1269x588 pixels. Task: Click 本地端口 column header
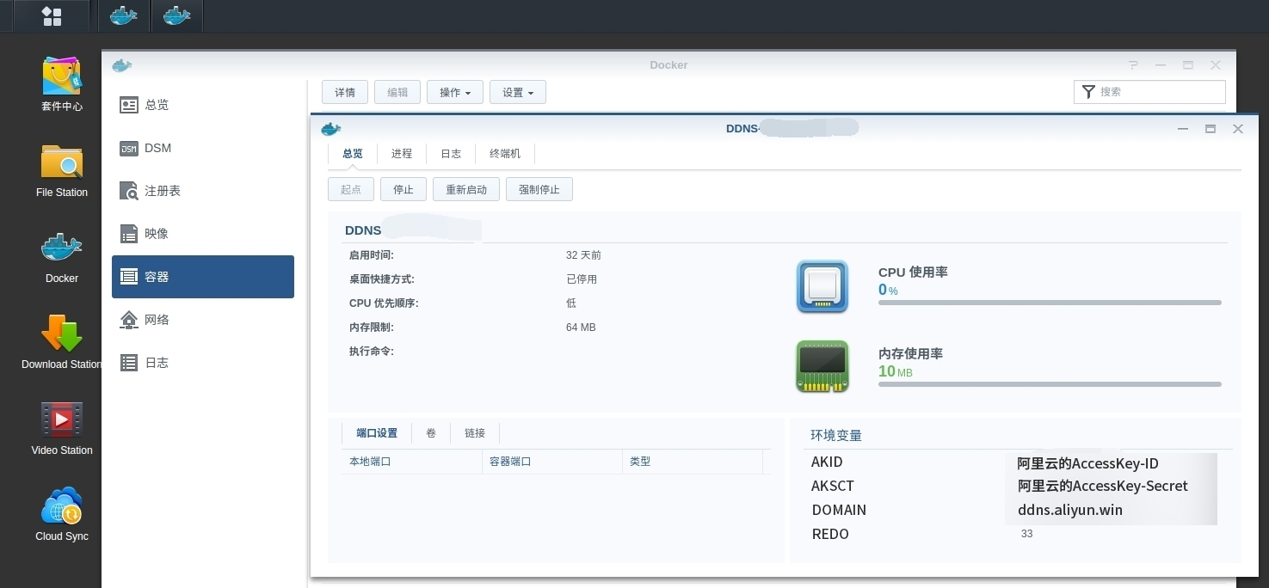click(412, 462)
